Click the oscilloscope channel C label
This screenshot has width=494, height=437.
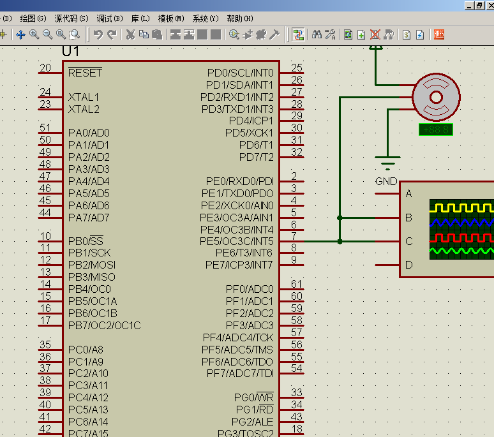coord(409,242)
